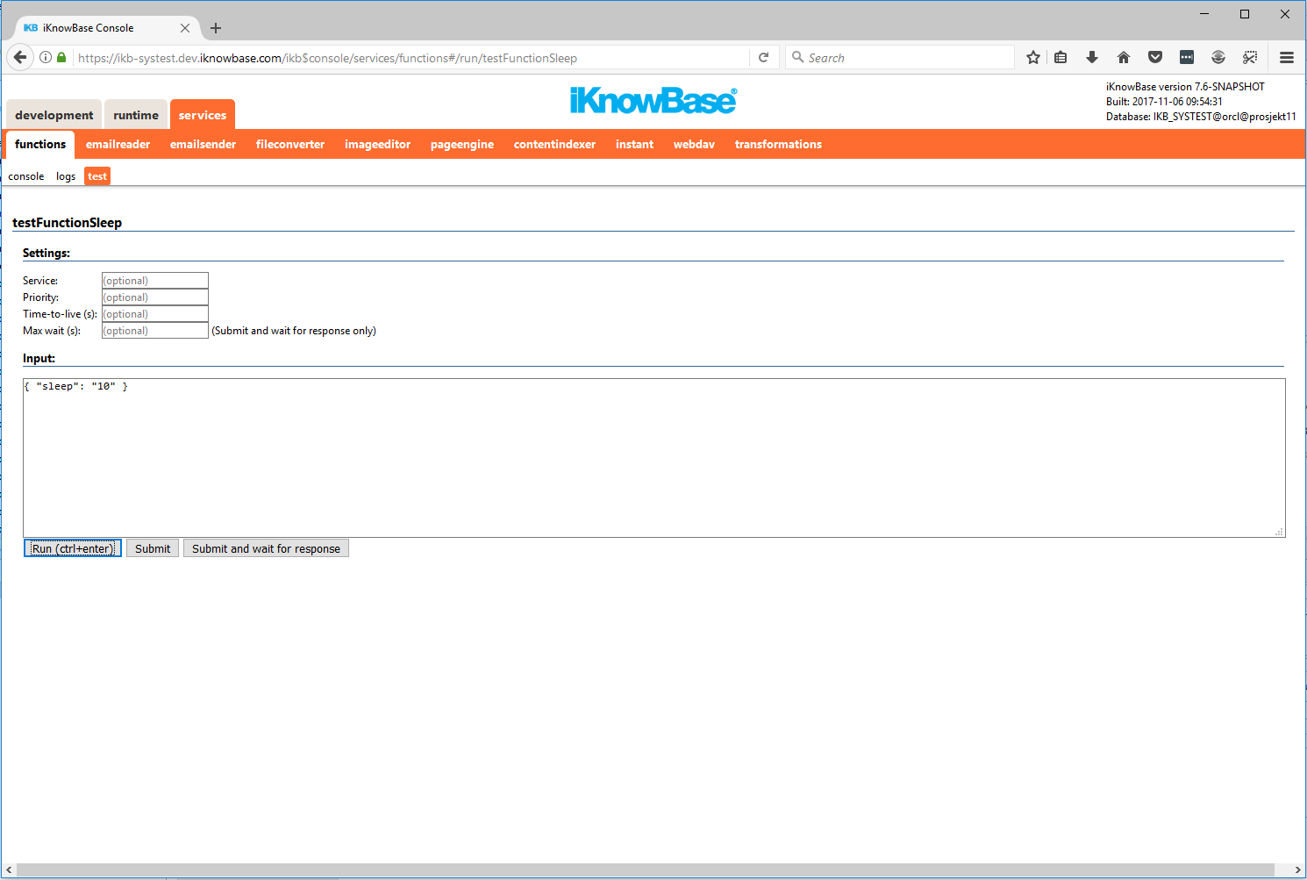Click Submit and wait for response
The height and width of the screenshot is (880, 1307).
[266, 548]
